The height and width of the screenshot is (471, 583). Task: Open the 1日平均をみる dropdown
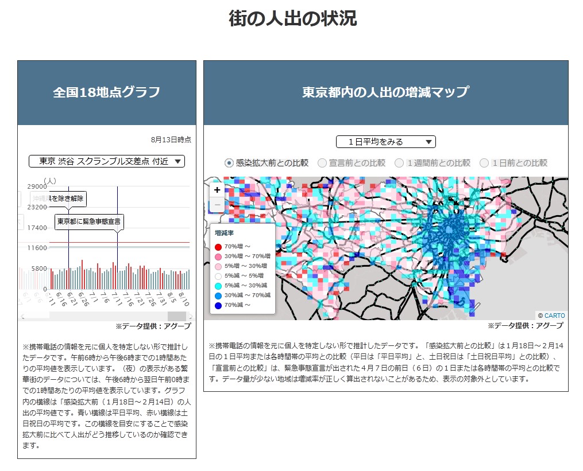385,142
